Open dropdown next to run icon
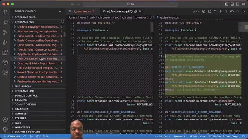Image resolution: width=248 pixels, height=139 pixels. [x=199, y=11]
